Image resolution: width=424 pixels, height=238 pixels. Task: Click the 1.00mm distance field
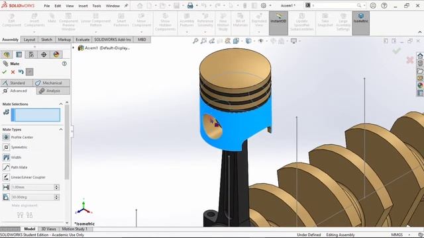[32, 187]
